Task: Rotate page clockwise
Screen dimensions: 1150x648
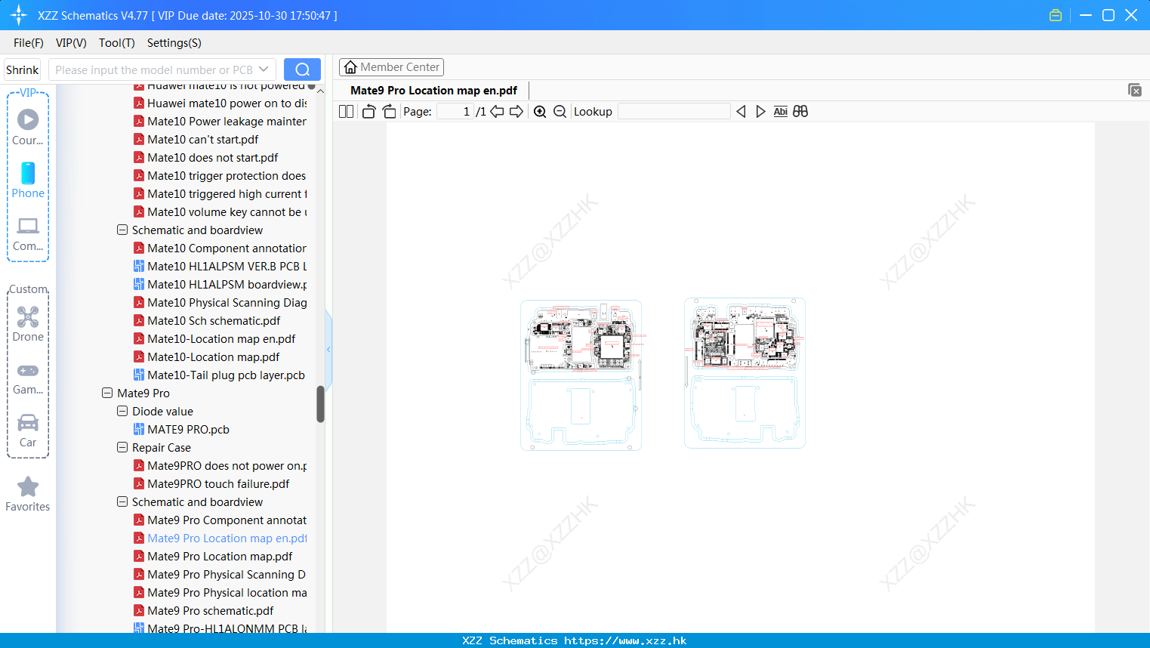Action: [389, 112]
